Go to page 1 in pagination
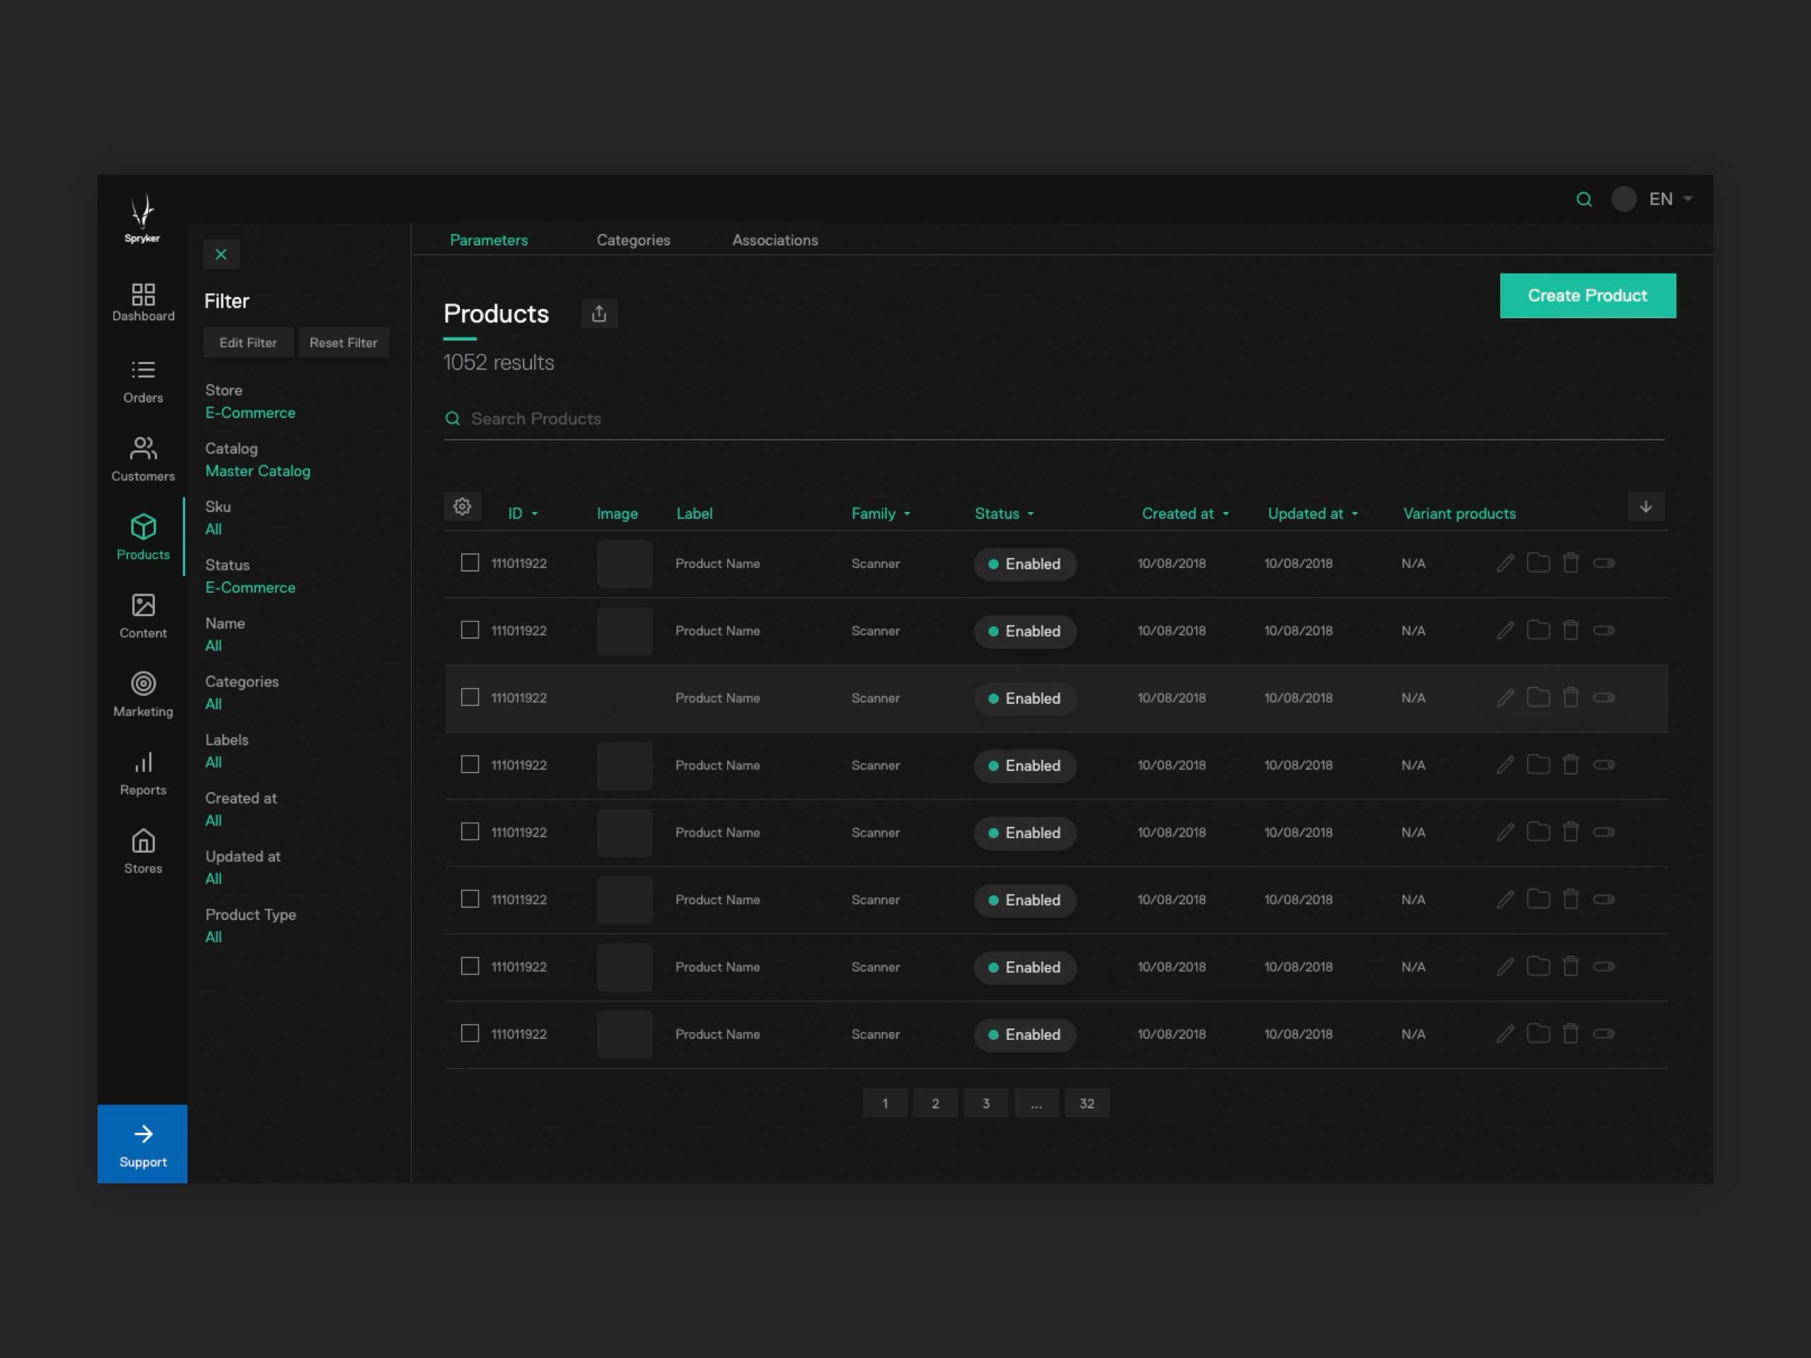The height and width of the screenshot is (1358, 1811). pyautogui.click(x=885, y=1103)
